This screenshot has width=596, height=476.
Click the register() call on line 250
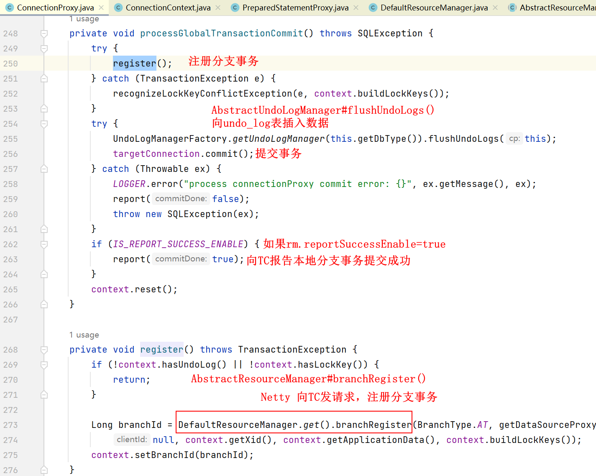point(134,64)
